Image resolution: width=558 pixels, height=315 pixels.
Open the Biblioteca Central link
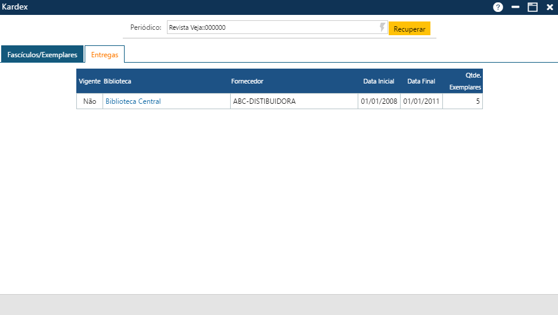point(133,101)
